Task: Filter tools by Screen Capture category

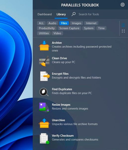Action: point(69,28)
